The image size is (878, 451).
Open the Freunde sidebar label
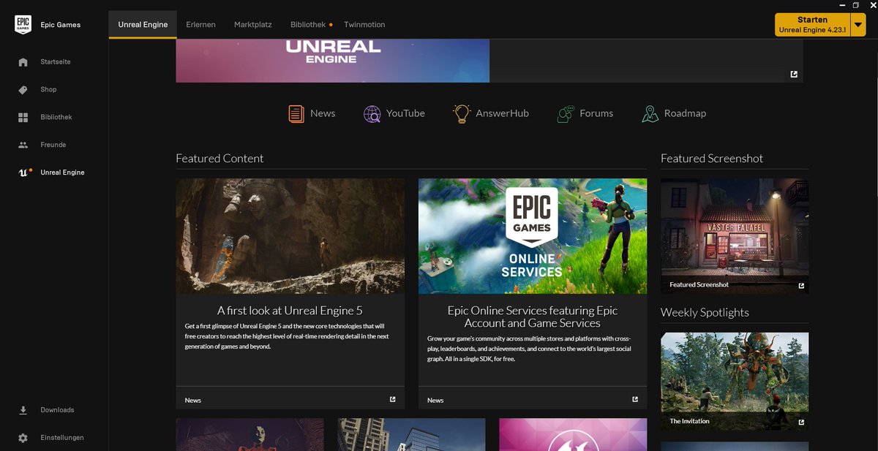pos(53,145)
